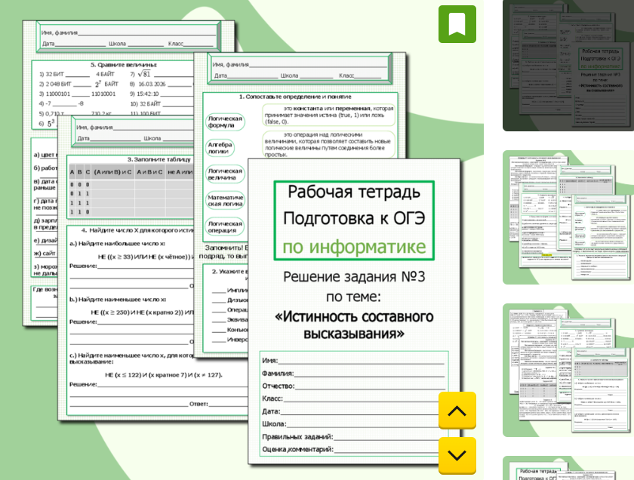This screenshot has height=480, width=634.
Task: Click the heading 'Решение задания №3'
Action: click(354, 277)
